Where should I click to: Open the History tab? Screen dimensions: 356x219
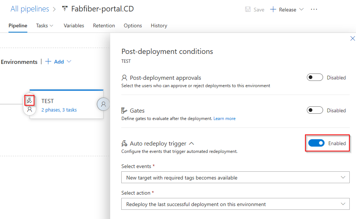[159, 25]
